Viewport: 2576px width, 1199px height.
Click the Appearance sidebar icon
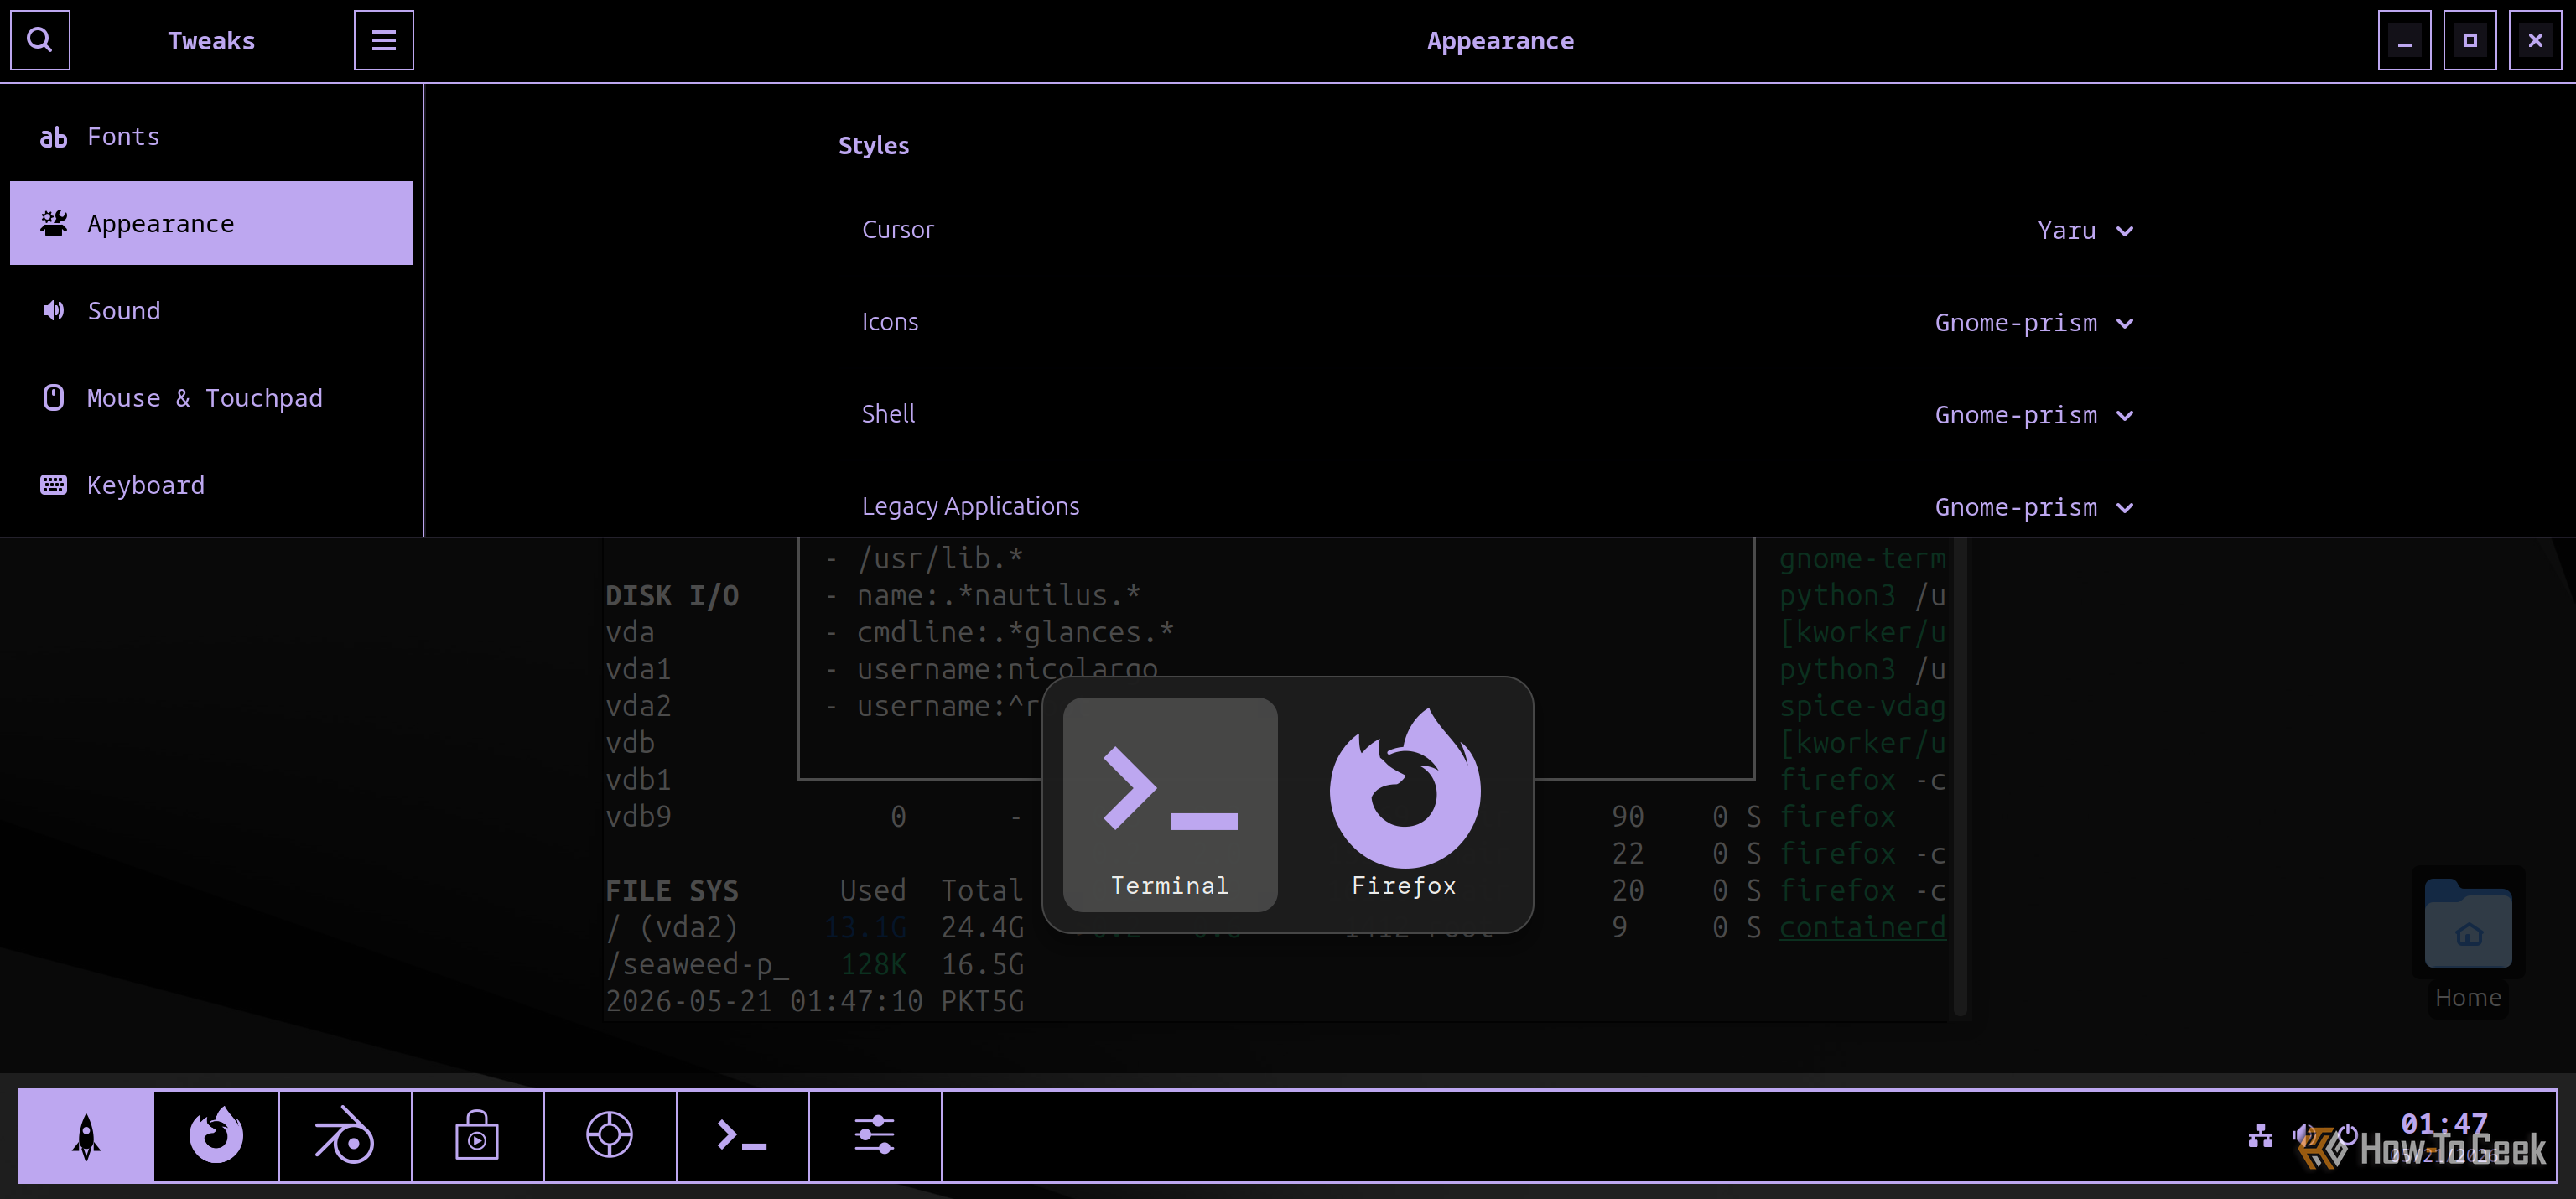tap(53, 223)
